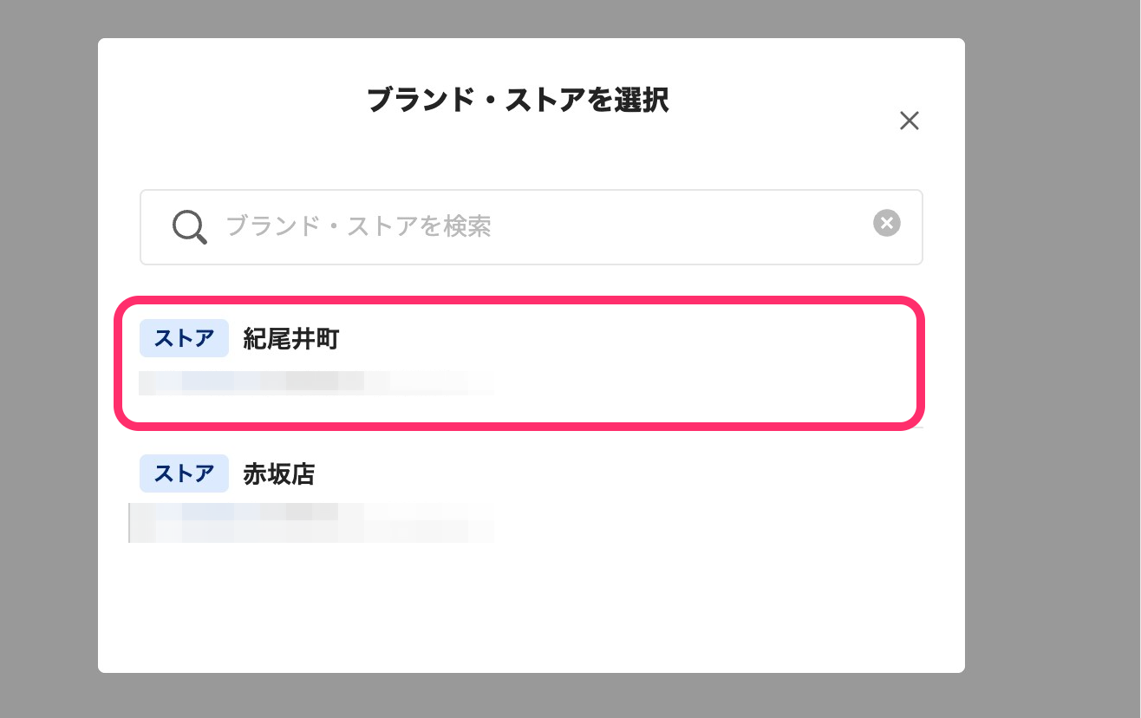
Task: Select the 赤坂店 store name
Action: (x=278, y=474)
